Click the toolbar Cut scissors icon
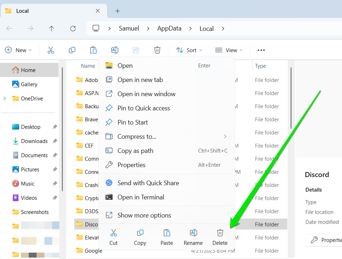Screen dimensions: 342x259 click(51, 50)
